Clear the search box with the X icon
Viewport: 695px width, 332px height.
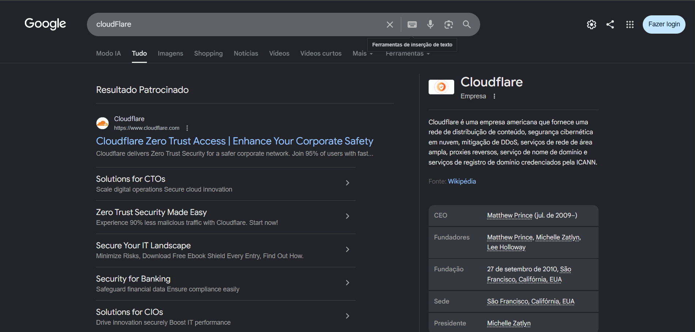coord(390,24)
